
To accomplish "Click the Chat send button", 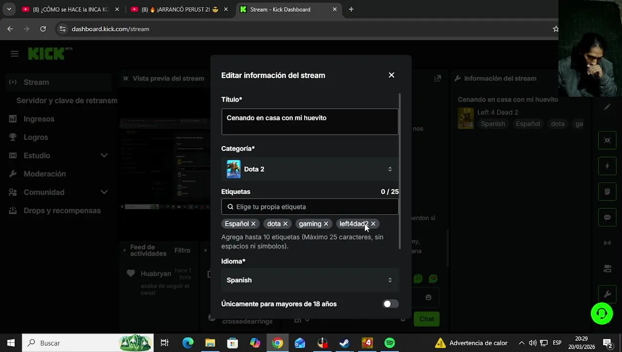I will pos(426,319).
